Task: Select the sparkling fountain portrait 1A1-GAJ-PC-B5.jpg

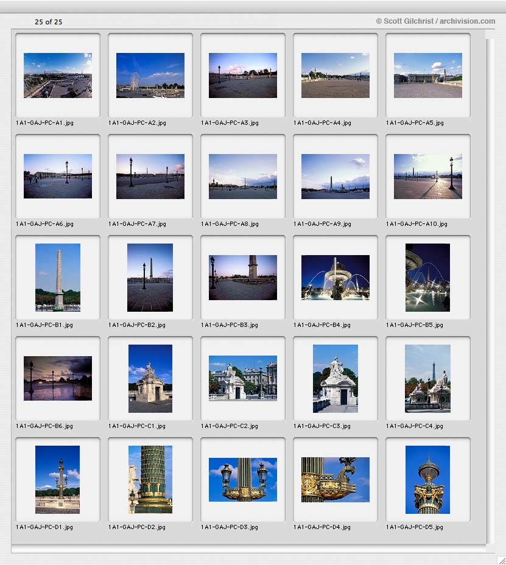Action: click(428, 278)
